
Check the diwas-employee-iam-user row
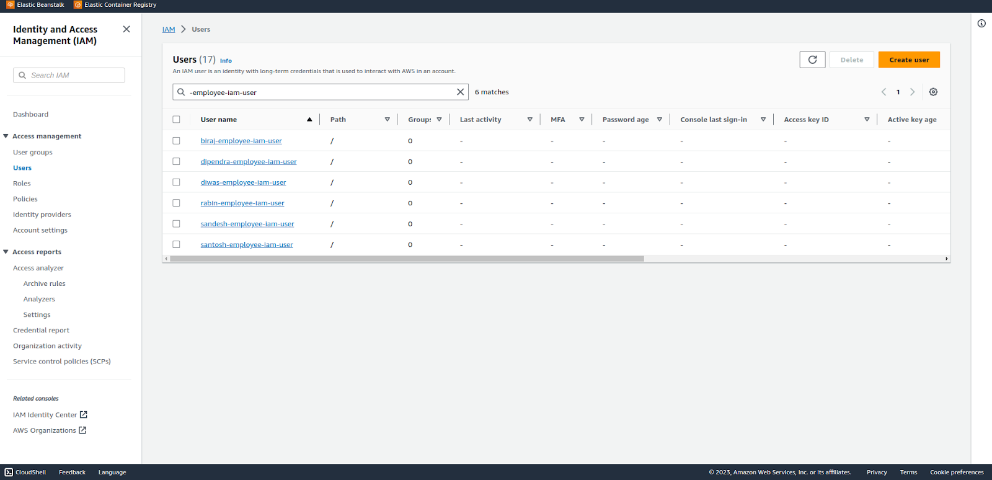click(x=176, y=182)
